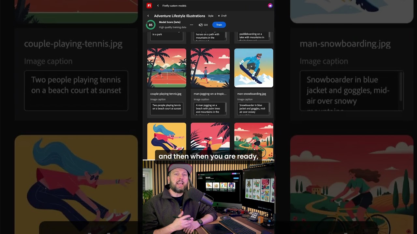Open the premium crown profile icon

[x=270, y=6]
